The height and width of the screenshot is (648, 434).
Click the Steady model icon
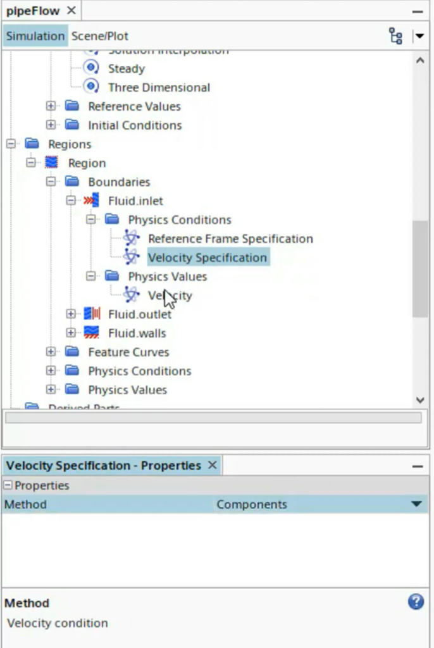pyautogui.click(x=92, y=68)
